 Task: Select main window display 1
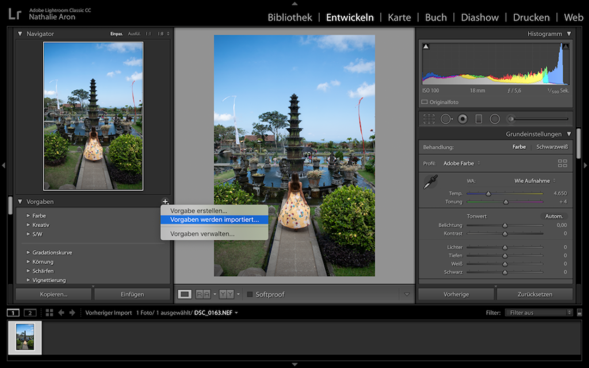click(13, 312)
